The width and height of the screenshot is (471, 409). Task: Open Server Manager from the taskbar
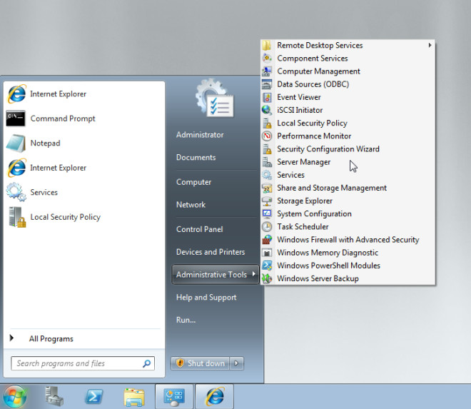coord(54,396)
